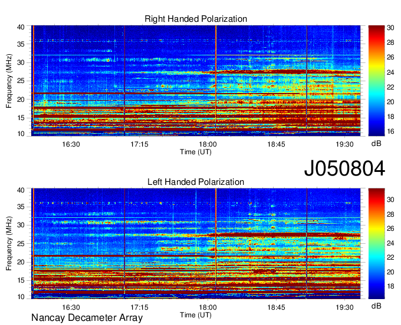Click the J050804 label
Viewport: 401px width, 325px height.
click(344, 168)
